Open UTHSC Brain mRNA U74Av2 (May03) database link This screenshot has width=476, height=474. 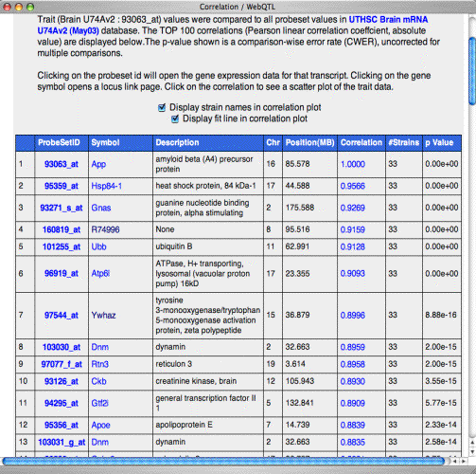pyautogui.click(x=233, y=25)
